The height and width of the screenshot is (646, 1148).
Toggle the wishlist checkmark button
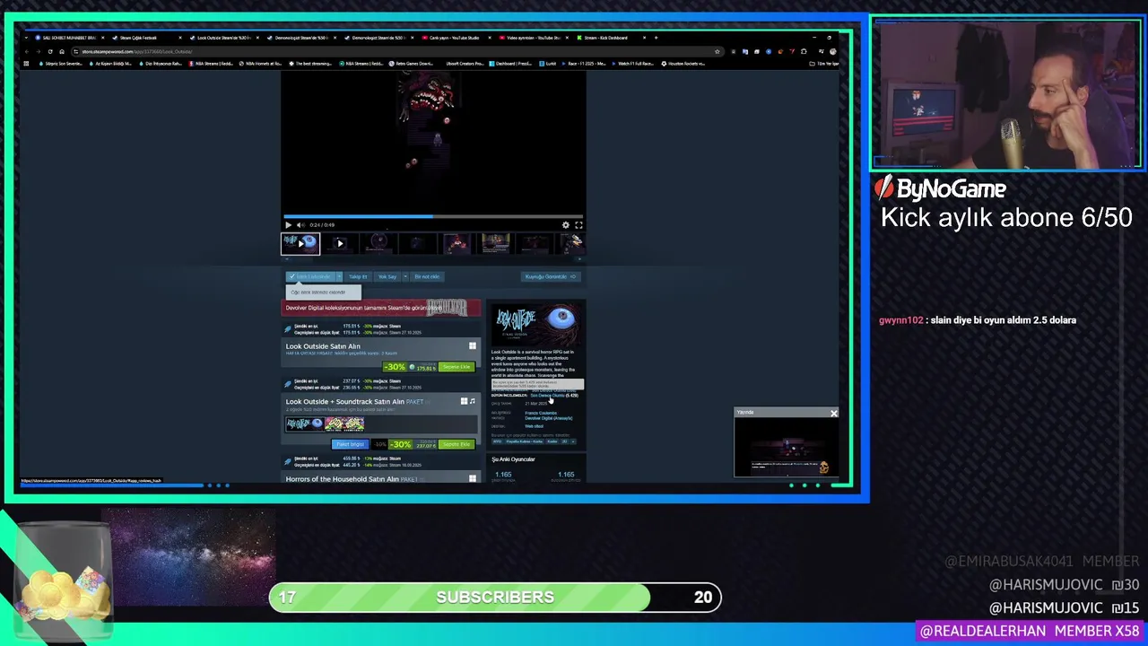click(309, 276)
